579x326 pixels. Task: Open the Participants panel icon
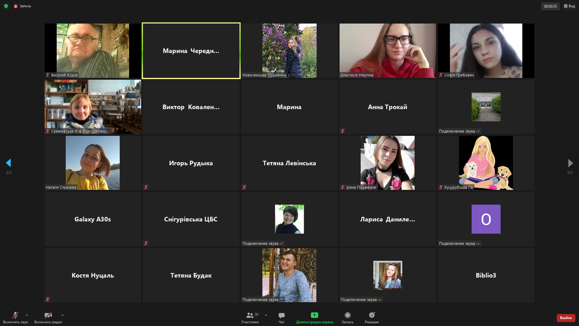click(250, 315)
